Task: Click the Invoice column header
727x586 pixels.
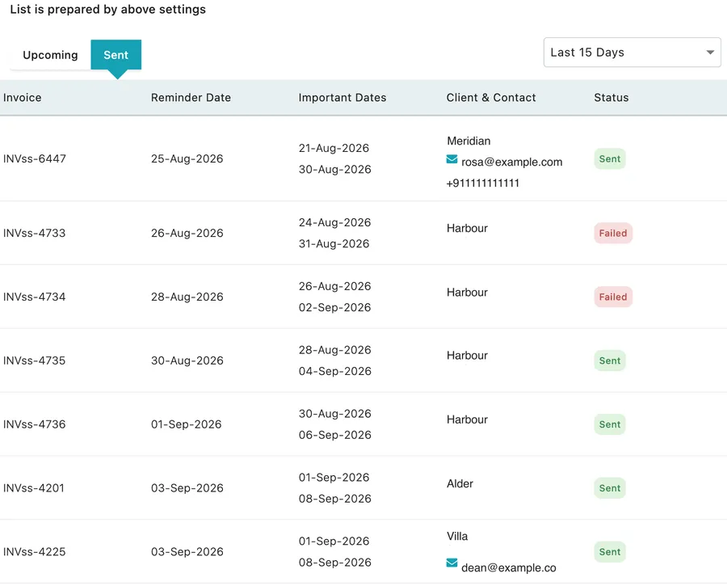Action: pos(23,98)
